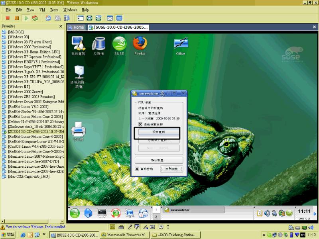The image size is (319, 239).
Task: Open the My Computer desktop icon
Action: pyautogui.click(x=78, y=46)
